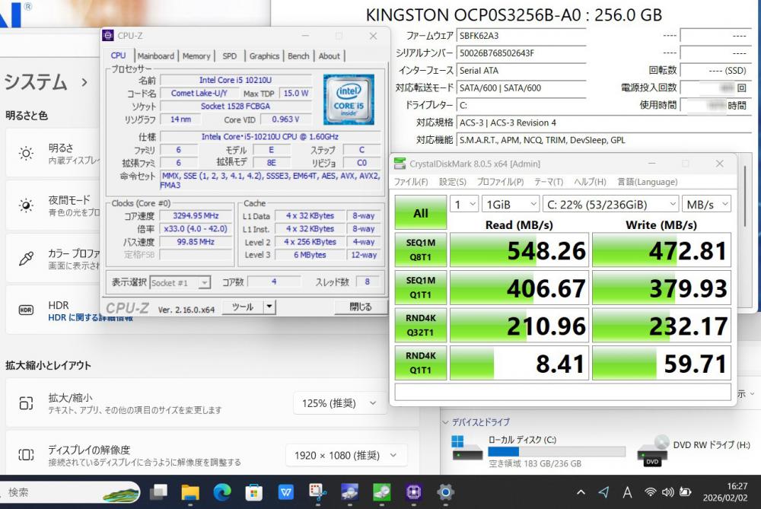This screenshot has height=509, width=761.
Task: Click the Intel Core i5 logo image
Action: [x=349, y=100]
